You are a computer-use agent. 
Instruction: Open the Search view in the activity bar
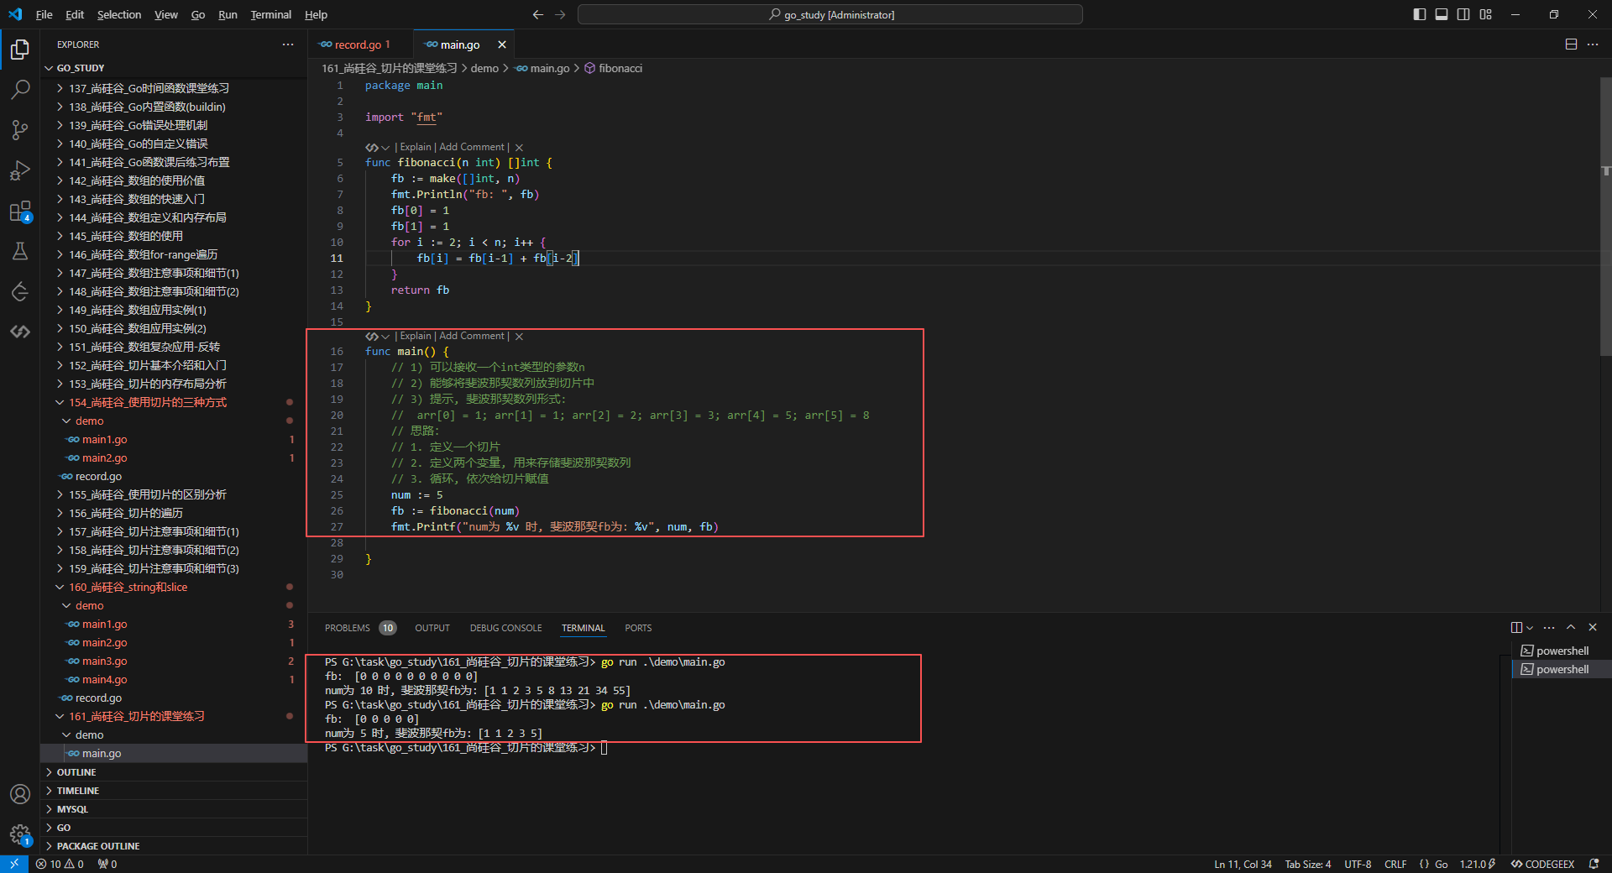point(20,90)
